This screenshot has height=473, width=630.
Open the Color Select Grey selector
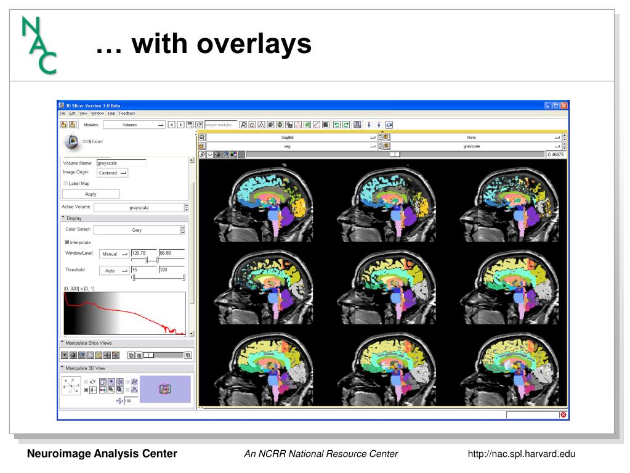click(x=137, y=230)
